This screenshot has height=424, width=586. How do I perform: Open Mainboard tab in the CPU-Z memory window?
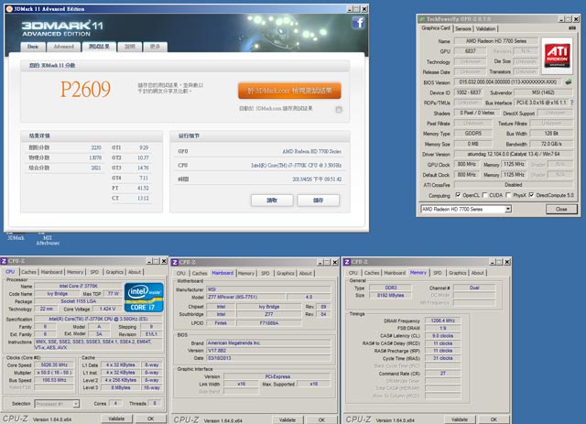click(x=395, y=273)
